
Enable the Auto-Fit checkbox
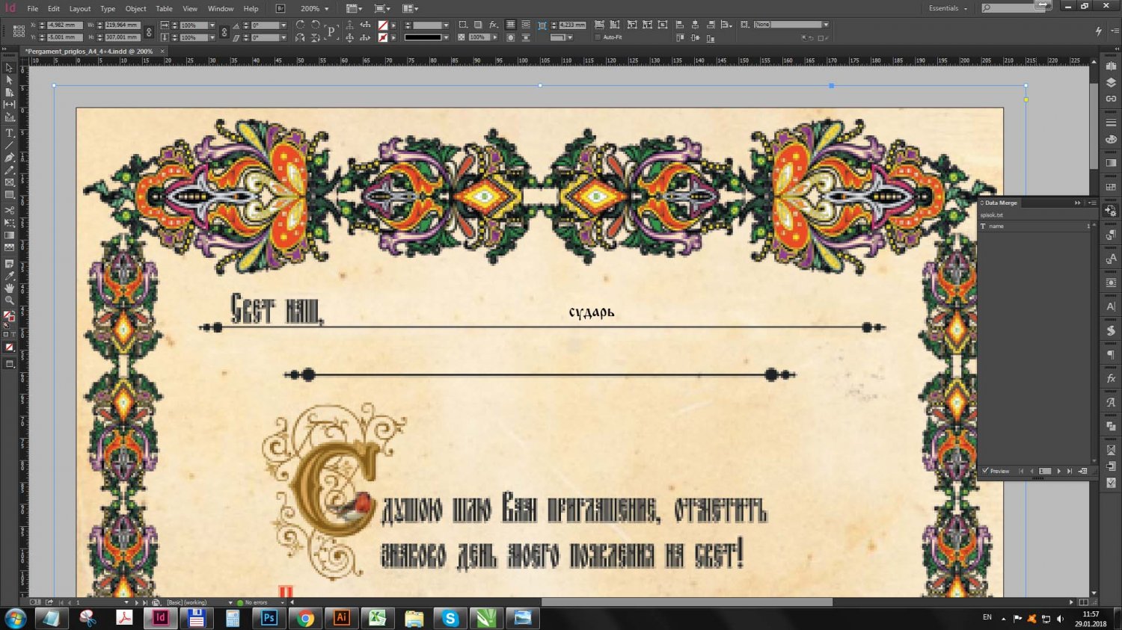598,37
